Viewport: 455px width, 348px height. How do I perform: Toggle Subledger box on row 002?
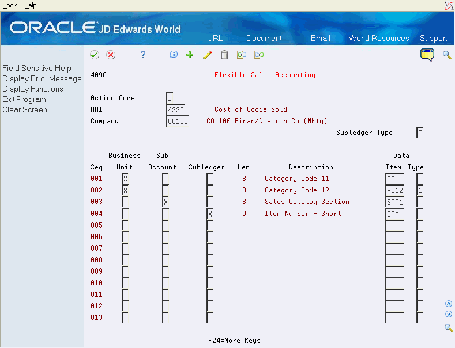tap(210, 190)
